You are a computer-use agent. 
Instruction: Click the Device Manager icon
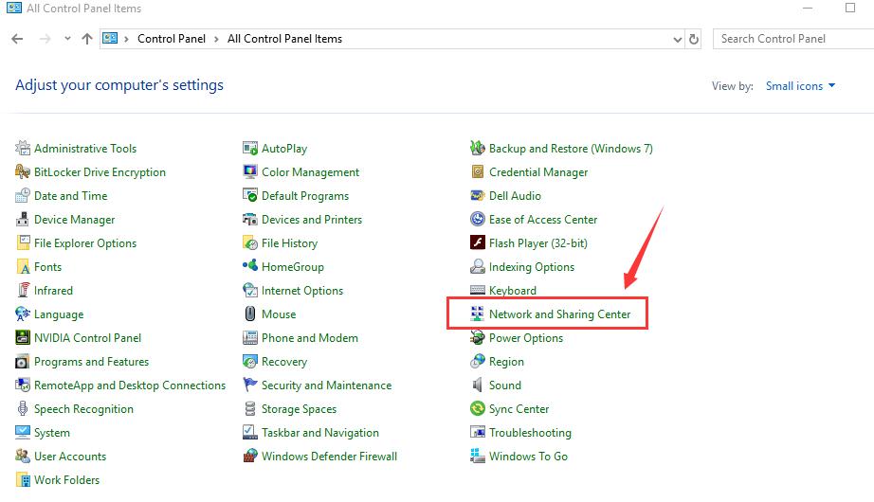point(23,220)
